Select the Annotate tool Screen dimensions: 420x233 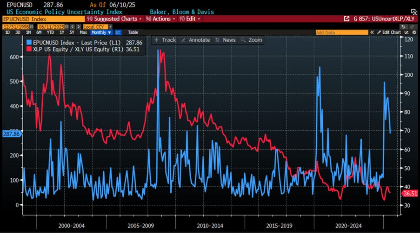[x=195, y=40]
